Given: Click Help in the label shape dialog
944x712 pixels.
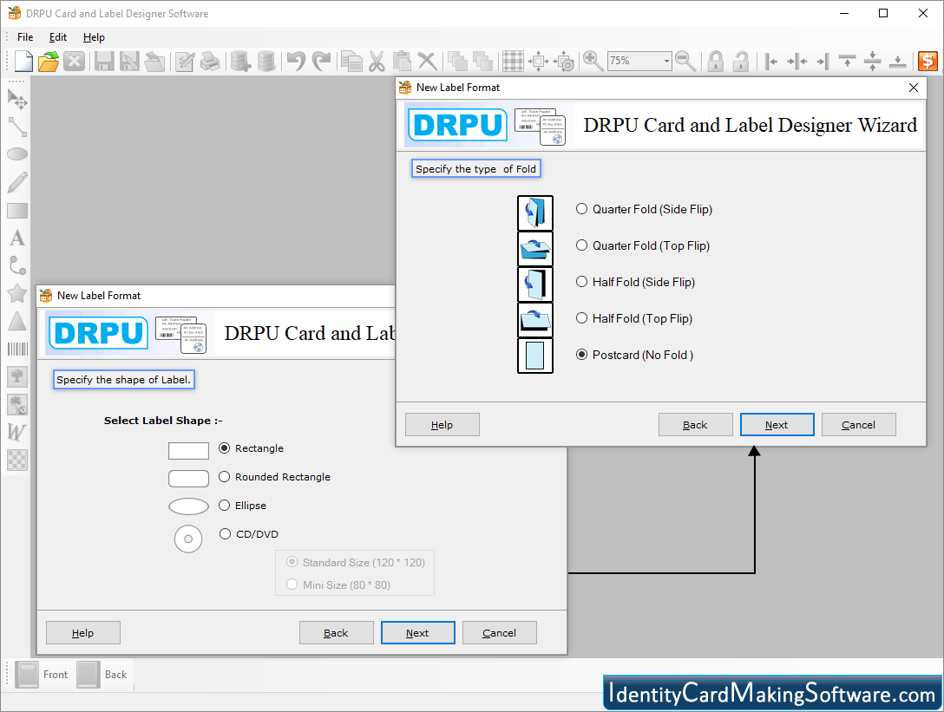Looking at the screenshot, I should click(83, 632).
